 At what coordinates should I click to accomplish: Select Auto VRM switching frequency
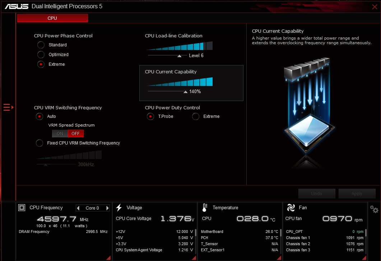40,116
